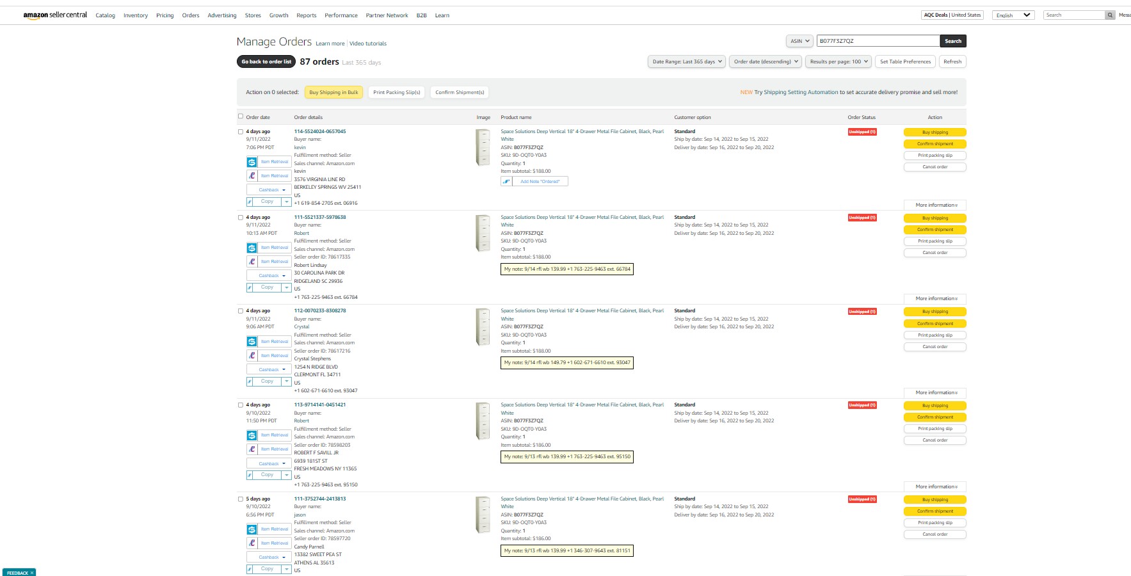
Task: Click the magnifier icon in top search
Action: pyautogui.click(x=1110, y=15)
